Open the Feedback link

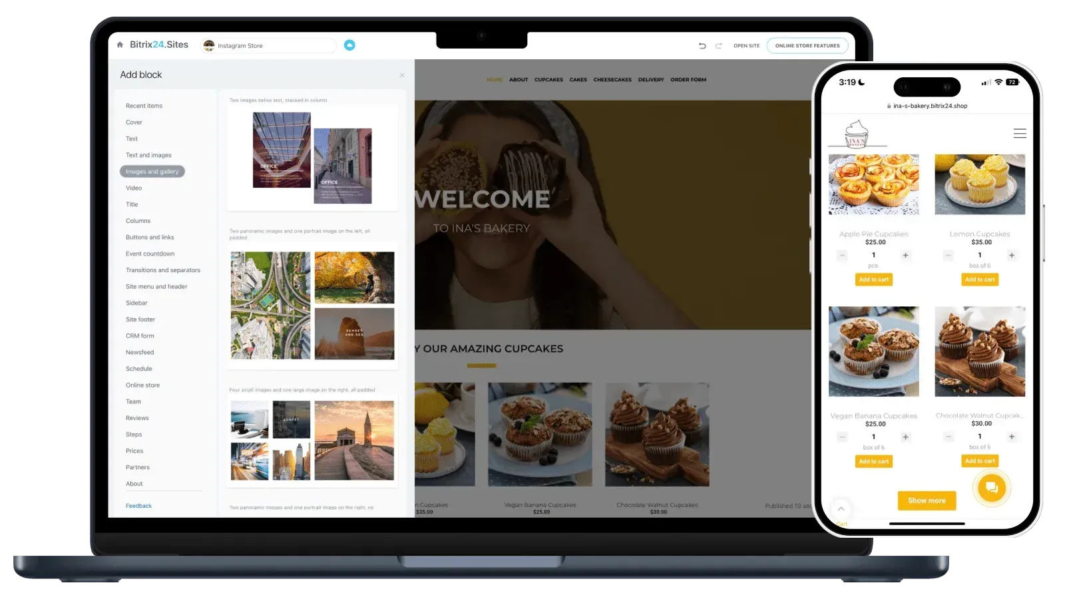[138, 506]
